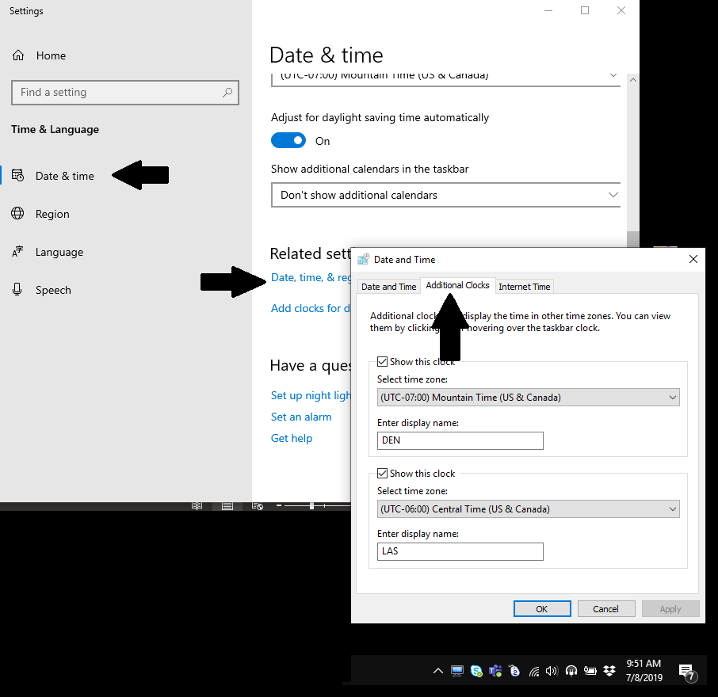Select Web Layout view icon
The height and width of the screenshot is (697, 718).
tap(258, 505)
